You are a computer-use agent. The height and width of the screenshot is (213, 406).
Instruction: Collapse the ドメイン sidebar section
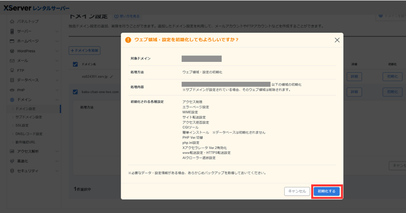coord(57,100)
